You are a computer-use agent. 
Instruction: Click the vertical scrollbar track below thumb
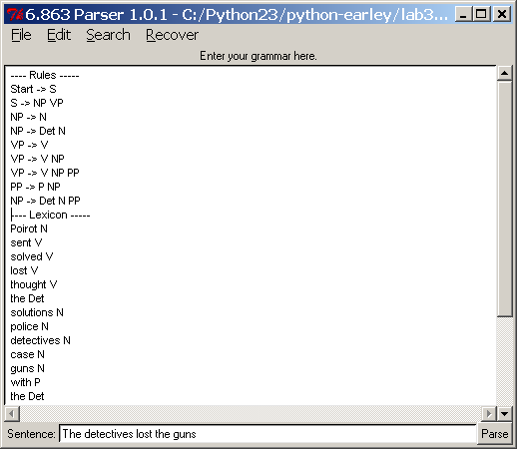tap(504, 361)
